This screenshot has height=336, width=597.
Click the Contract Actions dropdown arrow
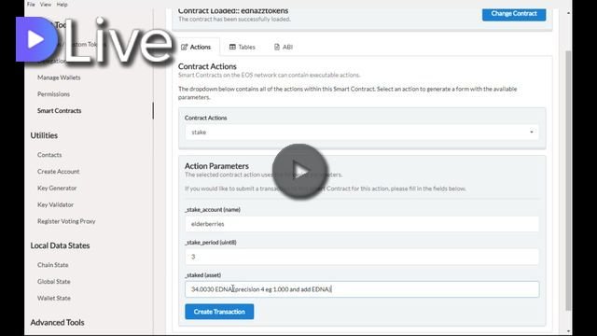coord(532,133)
